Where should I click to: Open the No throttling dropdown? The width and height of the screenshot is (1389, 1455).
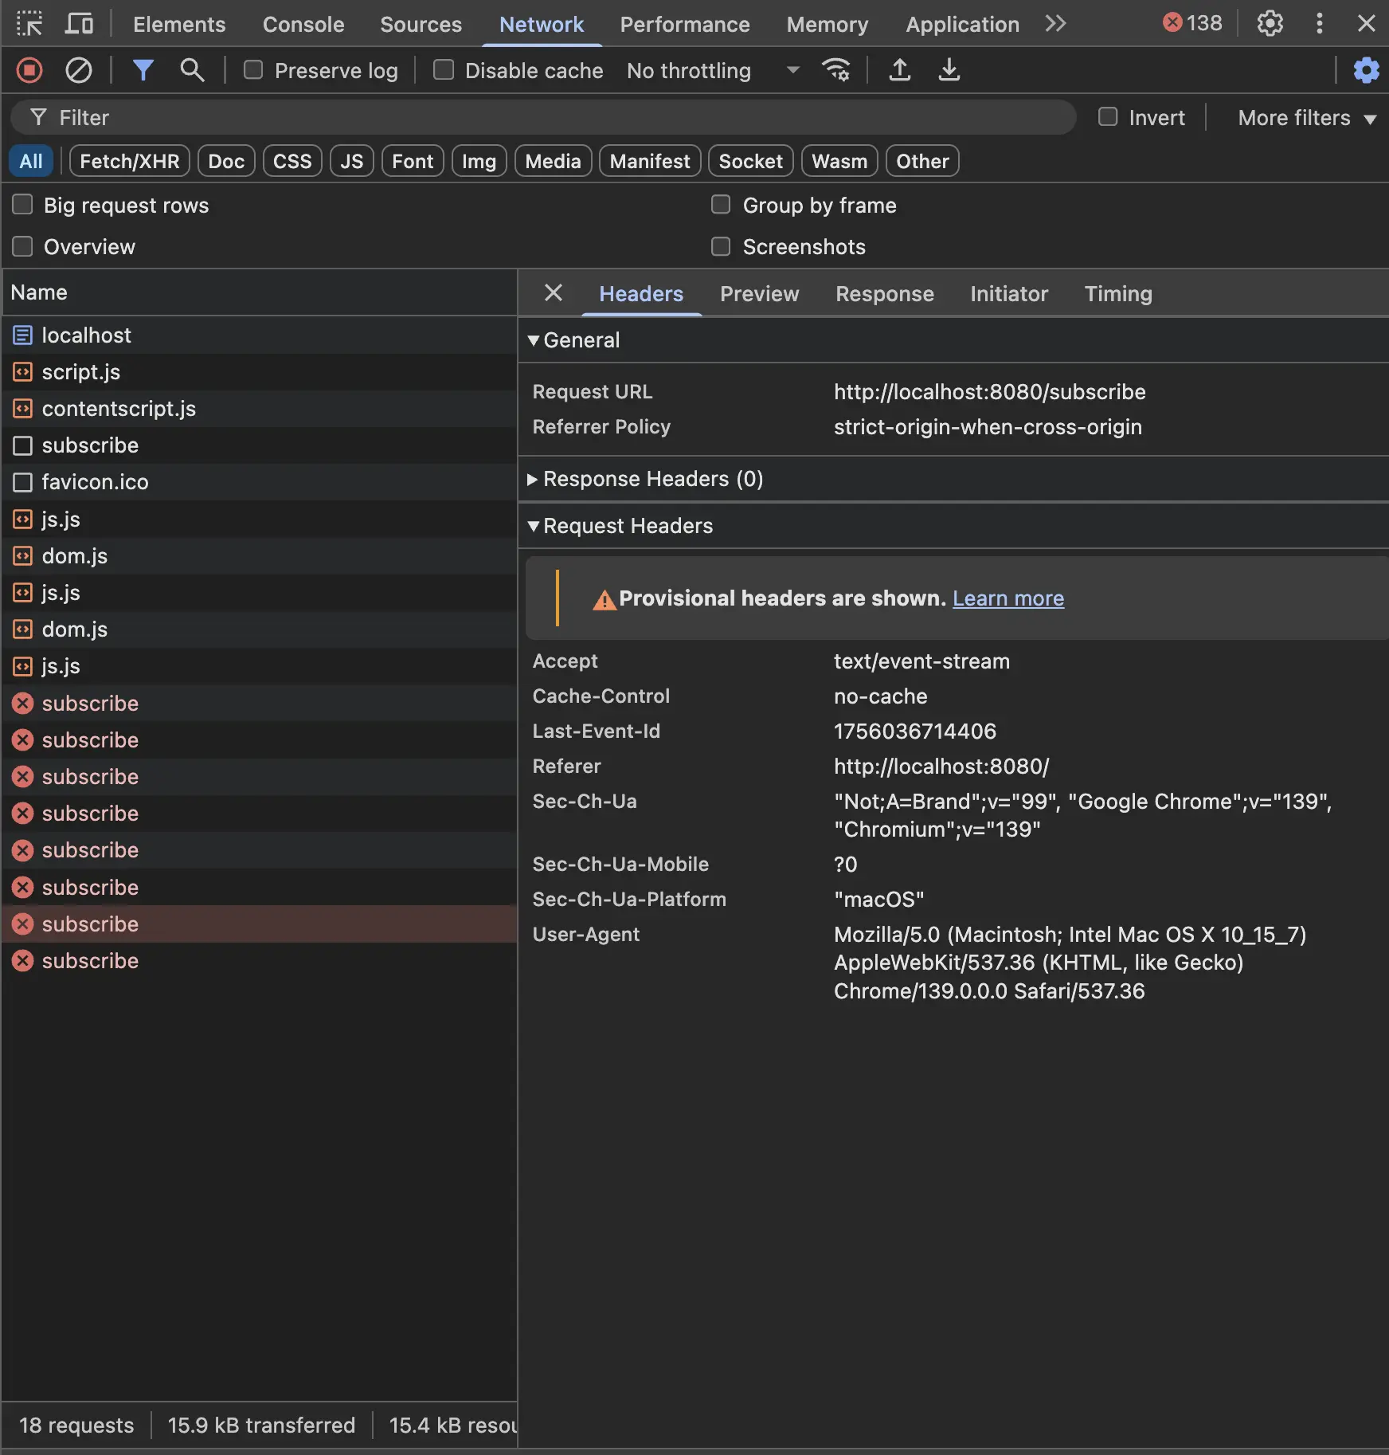711,71
